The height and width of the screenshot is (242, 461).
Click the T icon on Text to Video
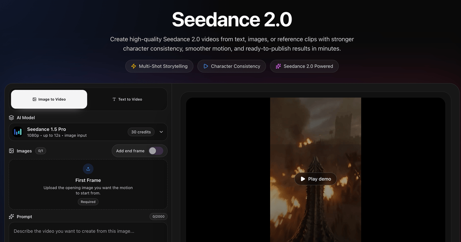click(x=114, y=99)
